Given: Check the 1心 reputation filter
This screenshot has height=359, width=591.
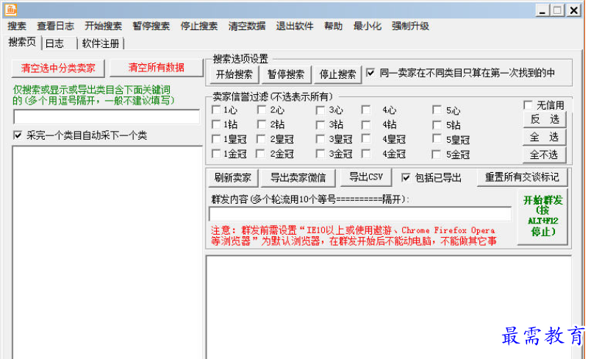Looking at the screenshot, I should (216, 110).
